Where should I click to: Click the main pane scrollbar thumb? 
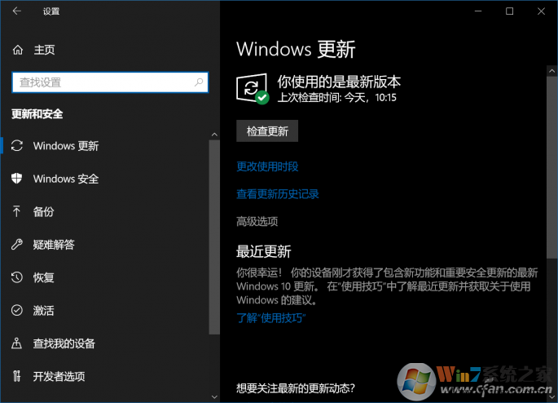click(x=552, y=166)
